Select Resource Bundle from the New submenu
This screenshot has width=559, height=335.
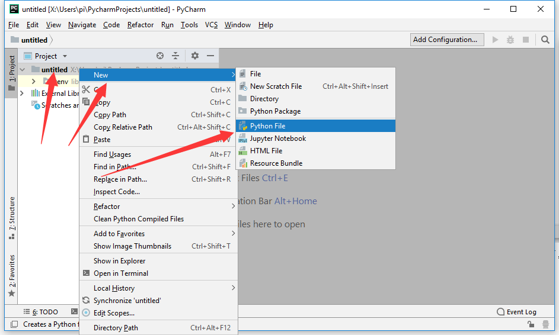[x=276, y=163]
